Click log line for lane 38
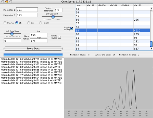153x118 pixels. [x=31, y=72]
